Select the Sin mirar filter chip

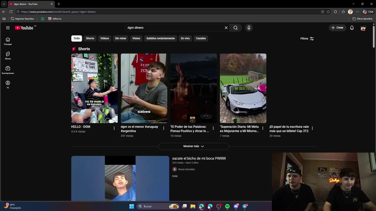120,38
